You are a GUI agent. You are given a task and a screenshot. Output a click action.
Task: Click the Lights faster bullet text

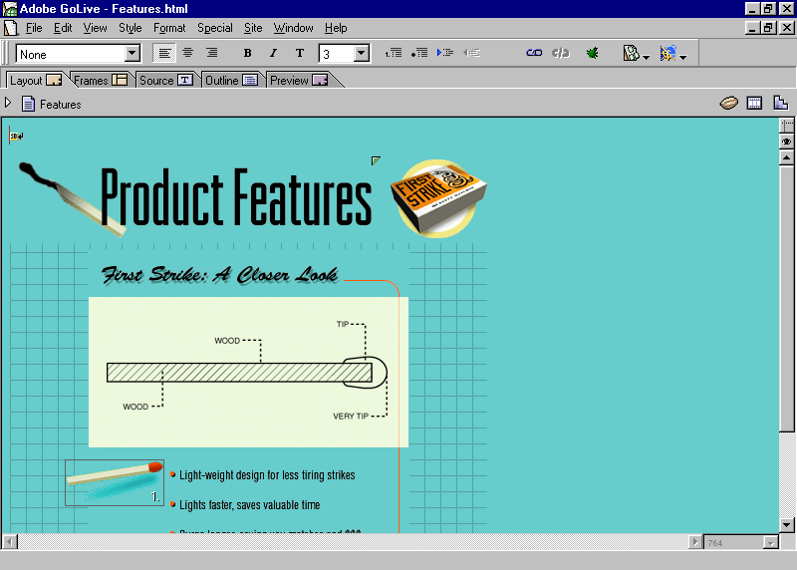pos(250,505)
